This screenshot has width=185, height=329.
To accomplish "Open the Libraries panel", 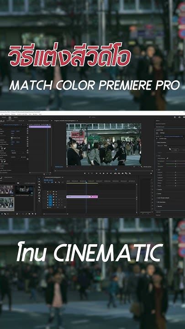I will tap(158, 212).
